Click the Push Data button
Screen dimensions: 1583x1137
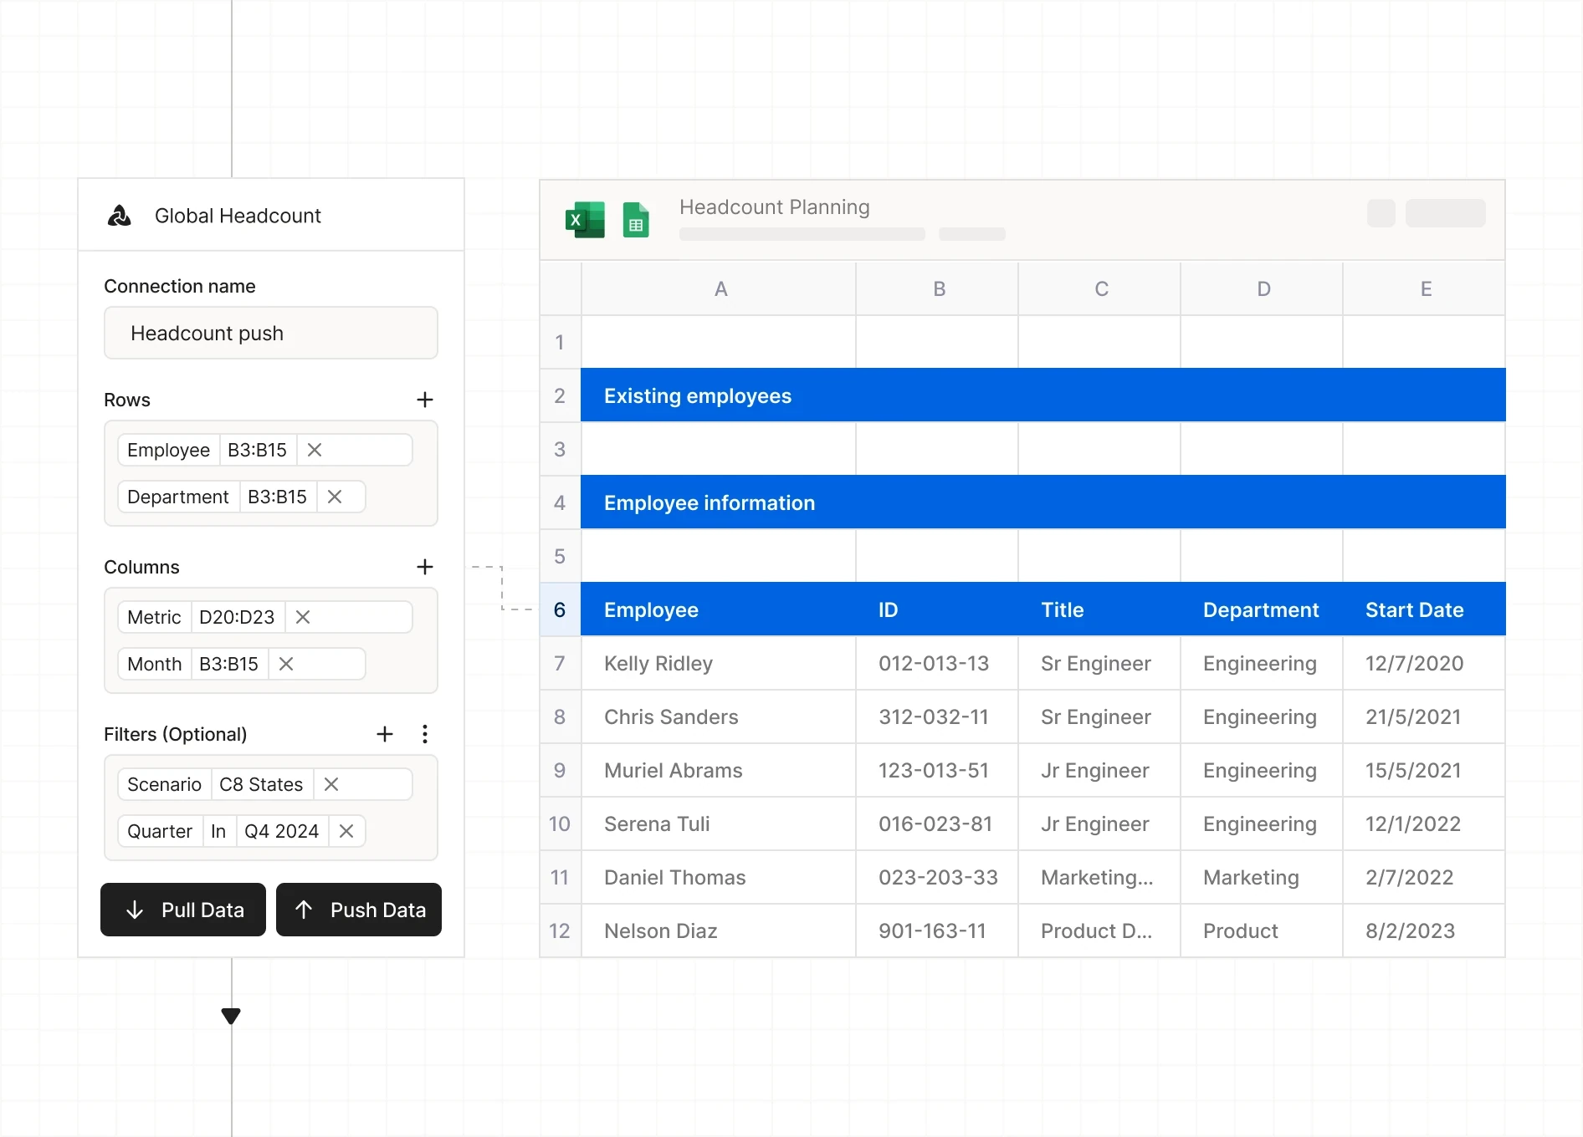359,910
